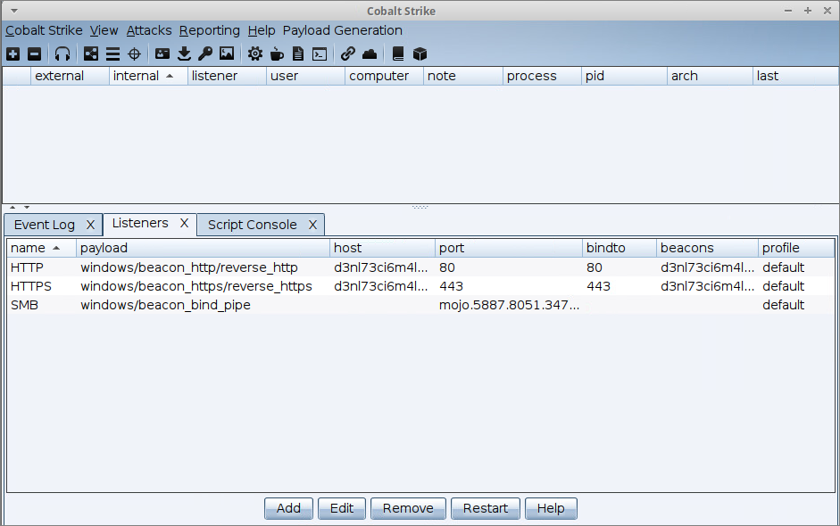The image size is (840, 526).
Task: Click the cloud icon in toolbar
Action: [x=370, y=53]
